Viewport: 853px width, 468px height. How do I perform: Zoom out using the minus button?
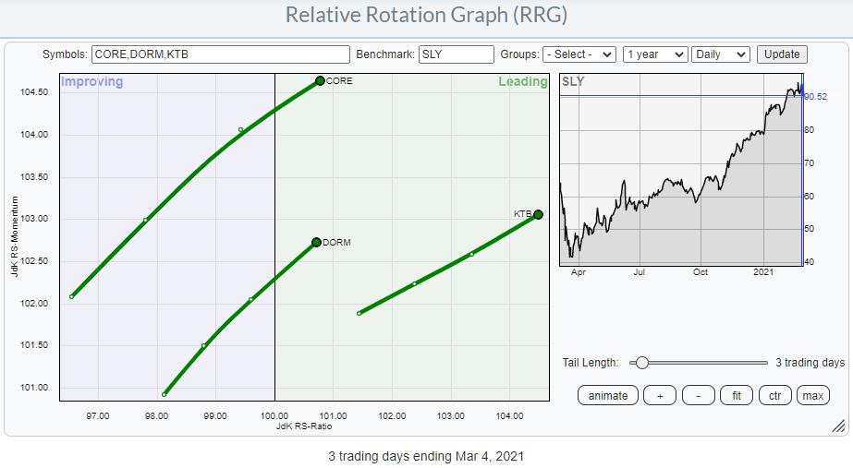698,396
